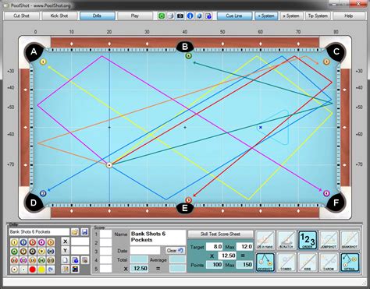Toggle the KISS rule icon

click(308, 263)
